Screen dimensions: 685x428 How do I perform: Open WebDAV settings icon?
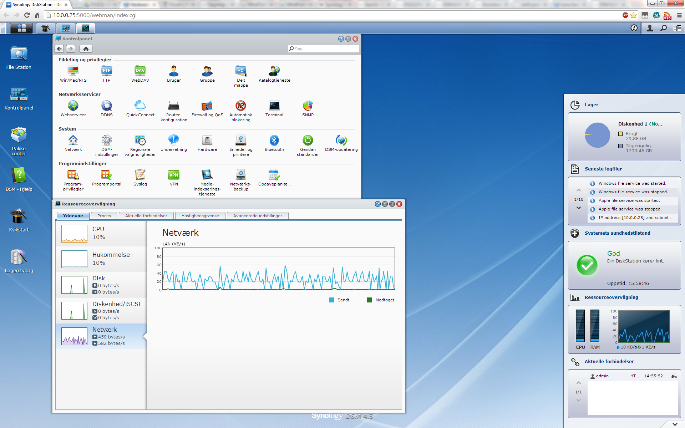pyautogui.click(x=140, y=74)
